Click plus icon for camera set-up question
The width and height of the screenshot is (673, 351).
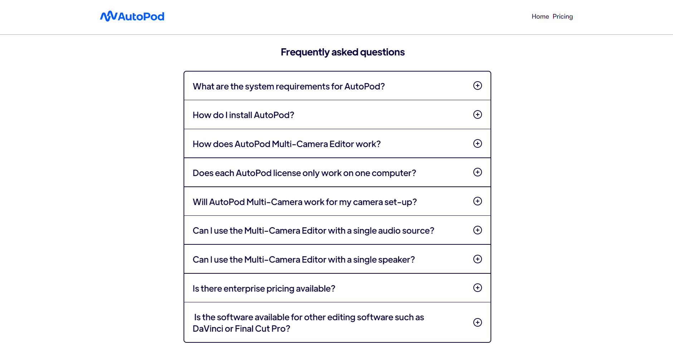477,201
